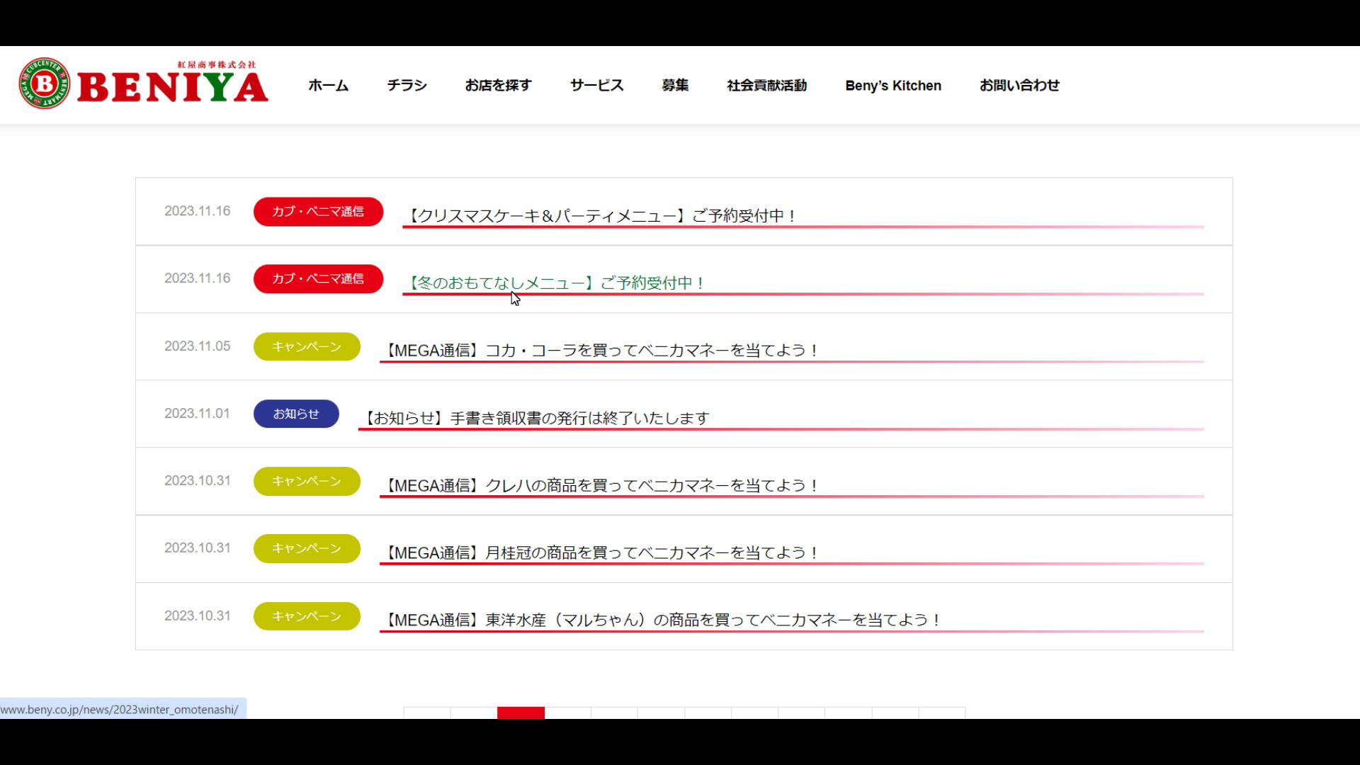1360x765 pixels.
Task: Open the チラシ menu item
Action: (x=407, y=86)
